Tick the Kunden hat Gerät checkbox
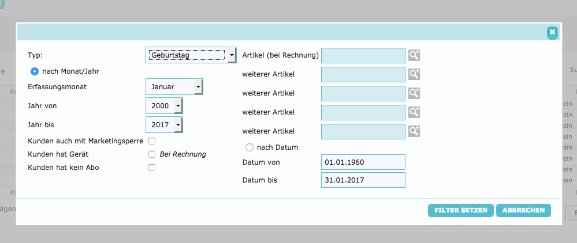Image resolution: width=577 pixels, height=243 pixels. click(x=152, y=154)
